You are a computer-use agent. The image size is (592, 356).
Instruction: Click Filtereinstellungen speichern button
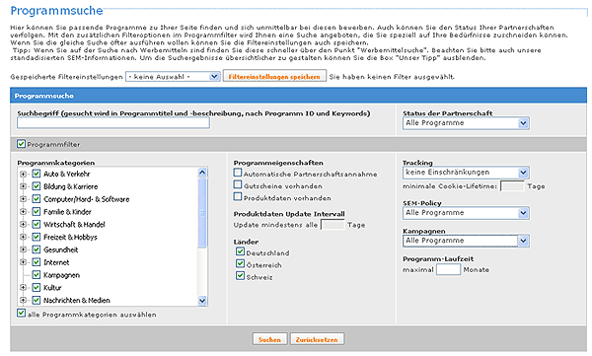[274, 76]
